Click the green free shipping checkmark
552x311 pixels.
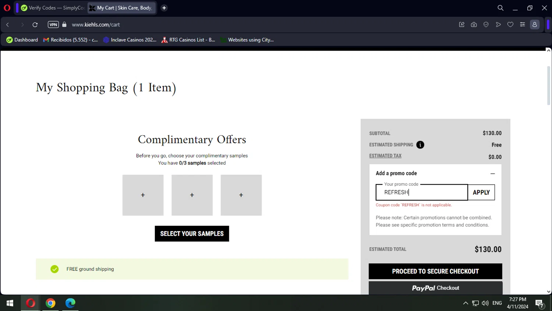(54, 269)
